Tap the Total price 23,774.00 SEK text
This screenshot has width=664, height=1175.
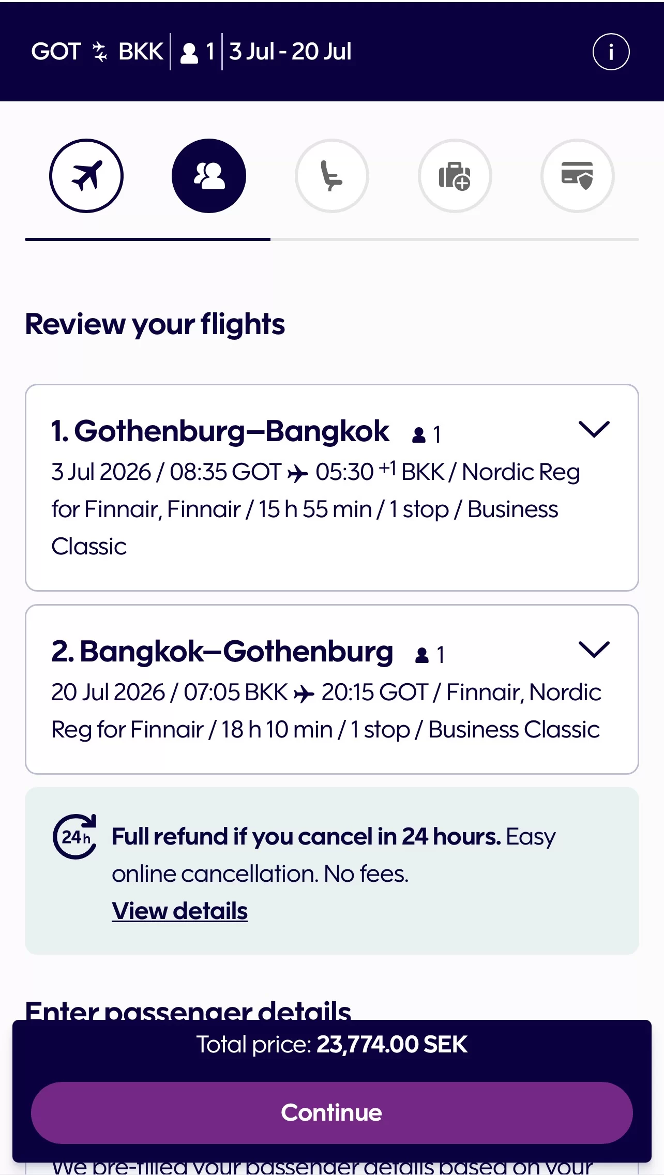(332, 1045)
